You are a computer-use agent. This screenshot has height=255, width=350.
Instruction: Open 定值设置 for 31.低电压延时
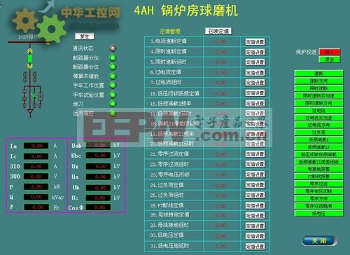255,247
